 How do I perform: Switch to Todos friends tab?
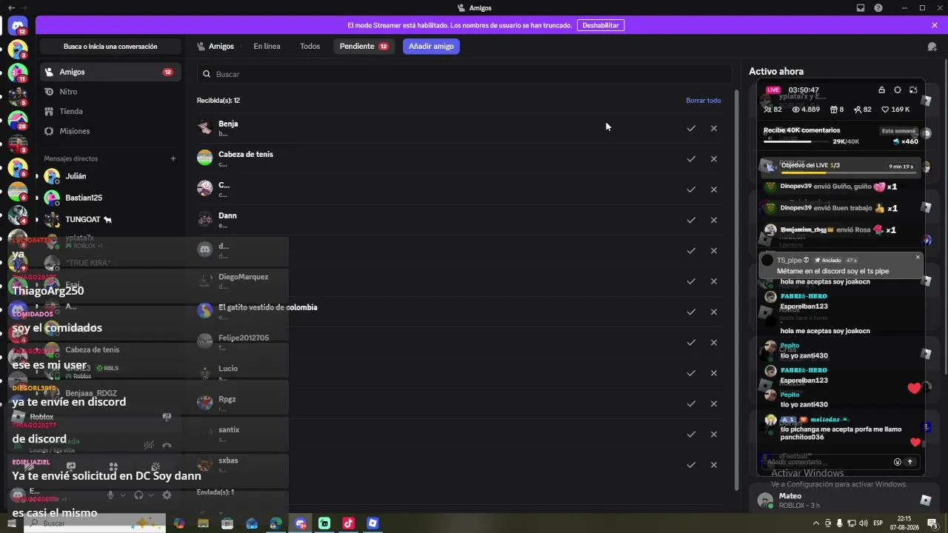[310, 46]
